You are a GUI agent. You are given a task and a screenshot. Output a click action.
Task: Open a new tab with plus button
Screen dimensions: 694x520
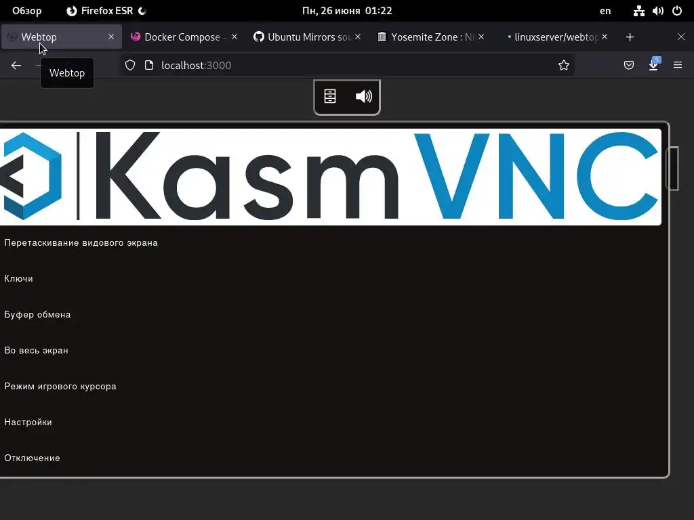[x=630, y=37]
